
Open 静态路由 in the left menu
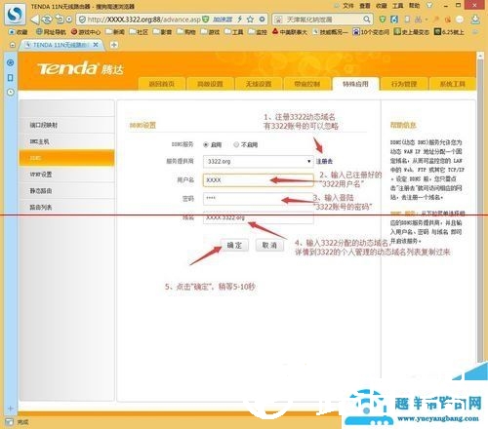(67, 191)
